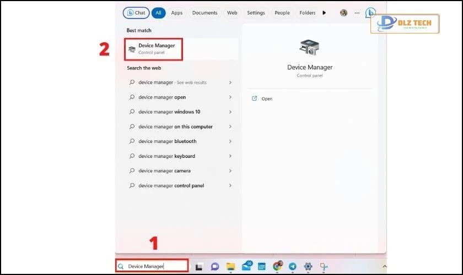Expand 'device manager bluetooth' suggestion chevron
This screenshot has width=463, height=275.
230,141
